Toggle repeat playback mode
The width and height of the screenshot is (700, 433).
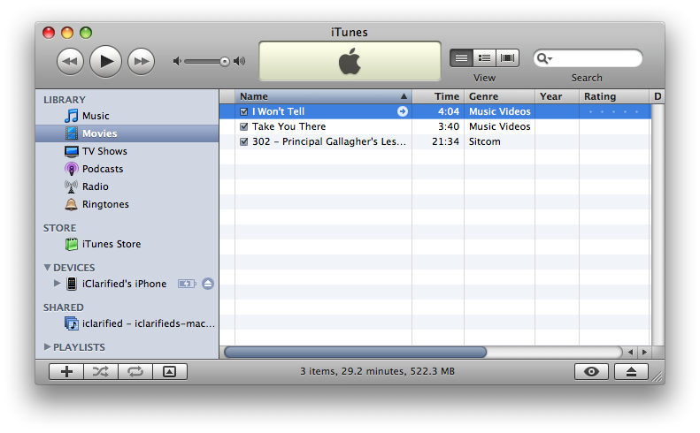click(135, 372)
